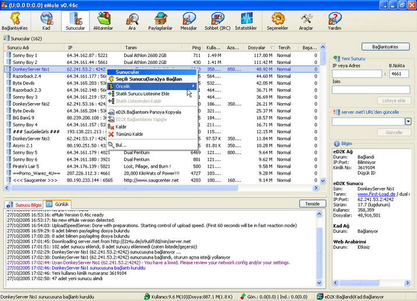The height and width of the screenshot is (301, 417).
Task: Sort by Tercih column header
Action: pyautogui.click(x=287, y=48)
